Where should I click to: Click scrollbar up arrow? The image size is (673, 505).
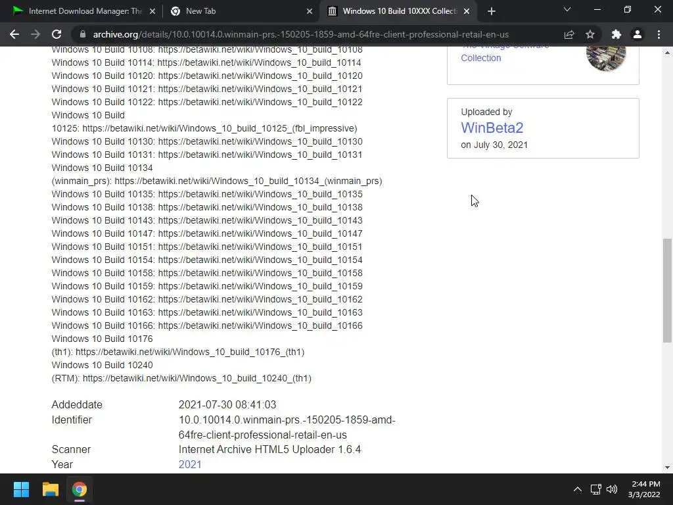pos(667,53)
